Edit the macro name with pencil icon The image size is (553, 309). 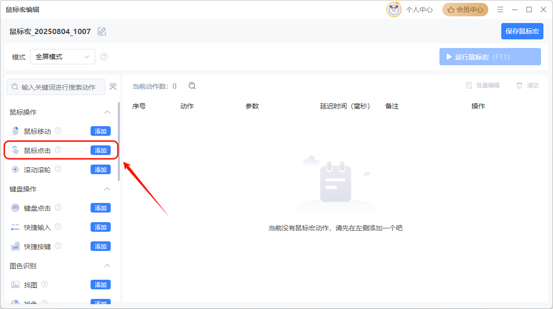point(102,32)
